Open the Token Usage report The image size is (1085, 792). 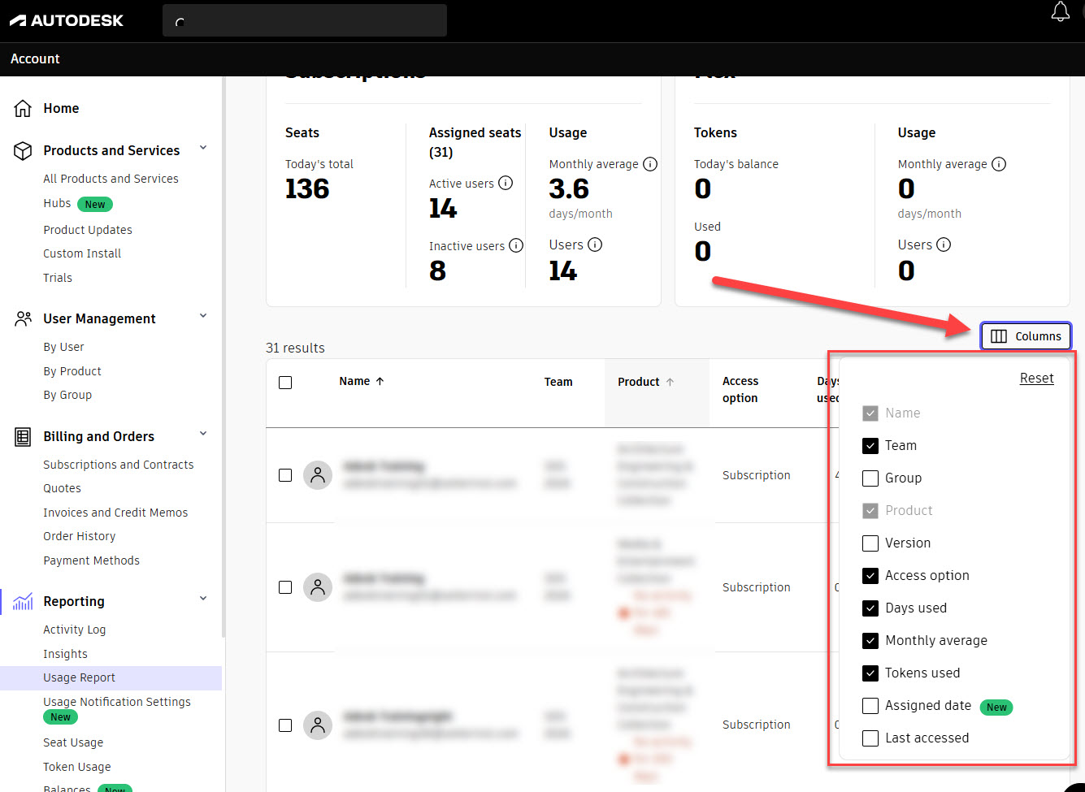click(77, 767)
